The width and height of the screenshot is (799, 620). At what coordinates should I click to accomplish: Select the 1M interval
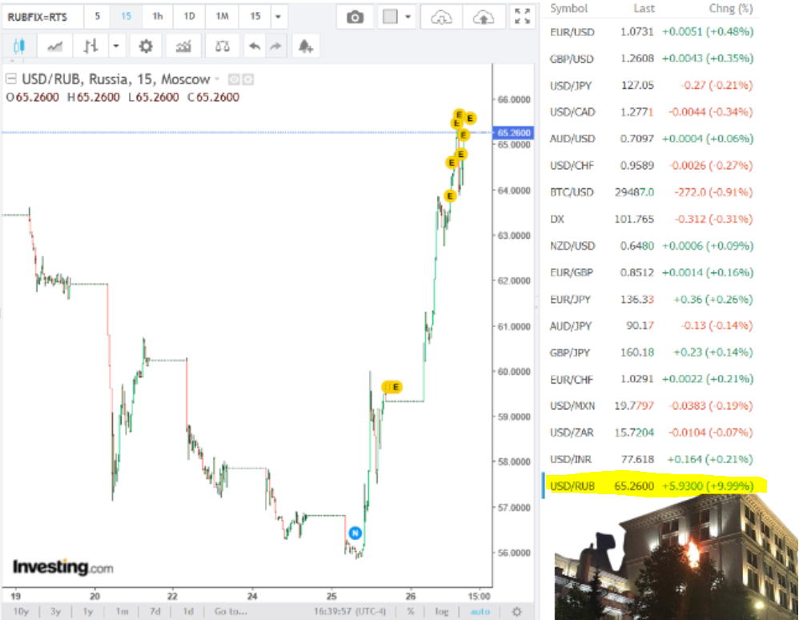(222, 16)
